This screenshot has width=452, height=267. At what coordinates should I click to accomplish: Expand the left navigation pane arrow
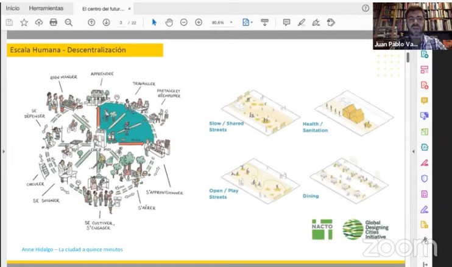[3, 151]
